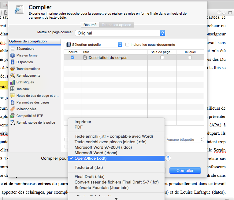Open the Mettre en page comme dropdown

click(120, 33)
